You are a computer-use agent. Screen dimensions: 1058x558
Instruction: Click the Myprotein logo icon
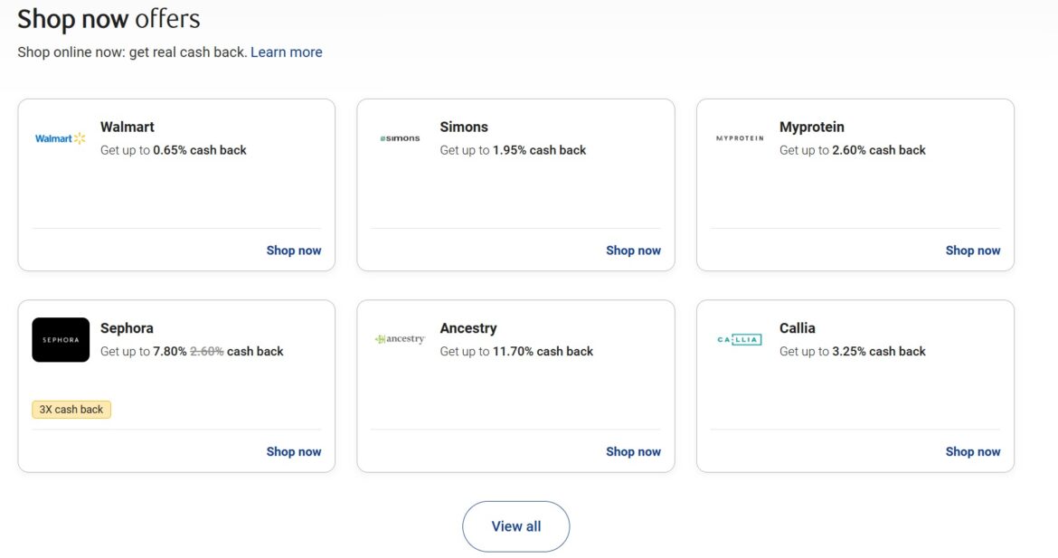tap(740, 138)
